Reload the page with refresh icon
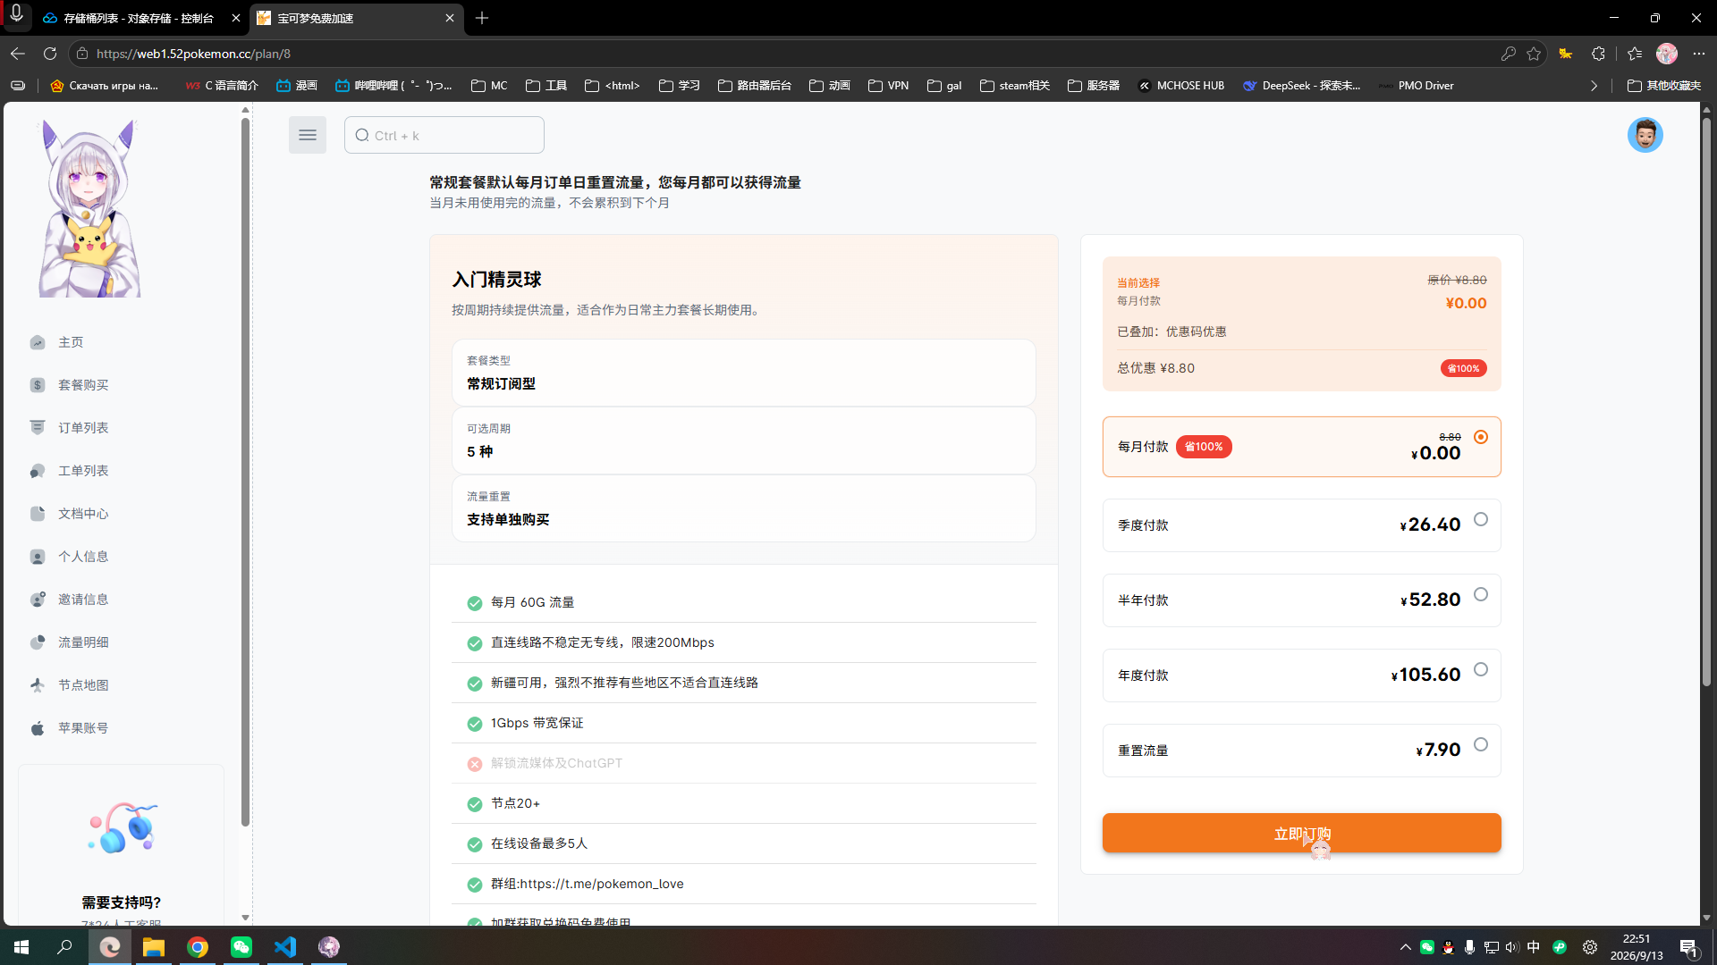Viewport: 1717px width, 965px height. [x=50, y=54]
